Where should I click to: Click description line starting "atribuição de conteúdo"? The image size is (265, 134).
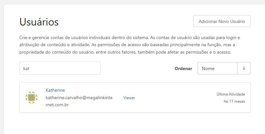pyautogui.click(x=127, y=45)
